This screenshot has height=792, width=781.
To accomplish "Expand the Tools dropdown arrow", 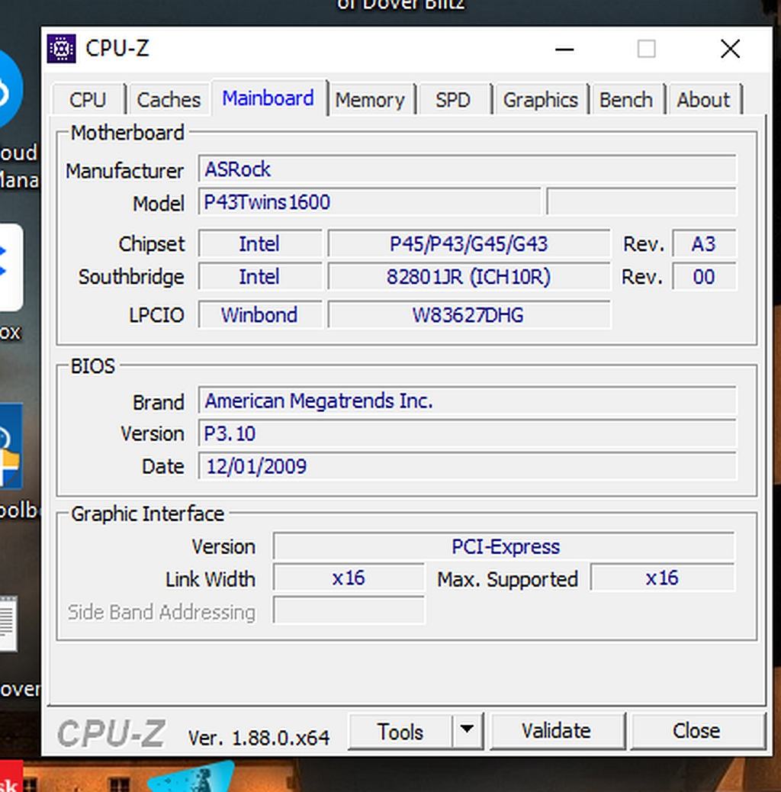I will tap(467, 732).
